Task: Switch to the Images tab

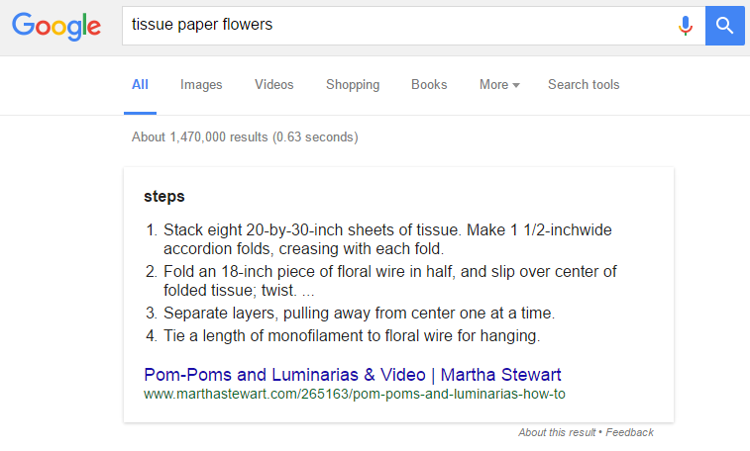Action: pyautogui.click(x=201, y=85)
